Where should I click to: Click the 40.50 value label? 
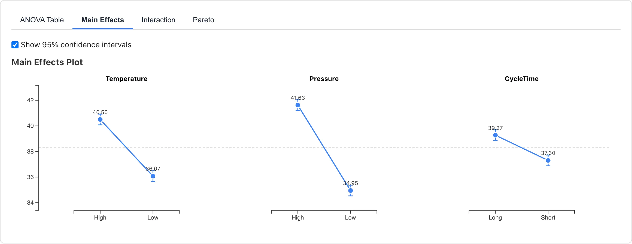click(100, 112)
